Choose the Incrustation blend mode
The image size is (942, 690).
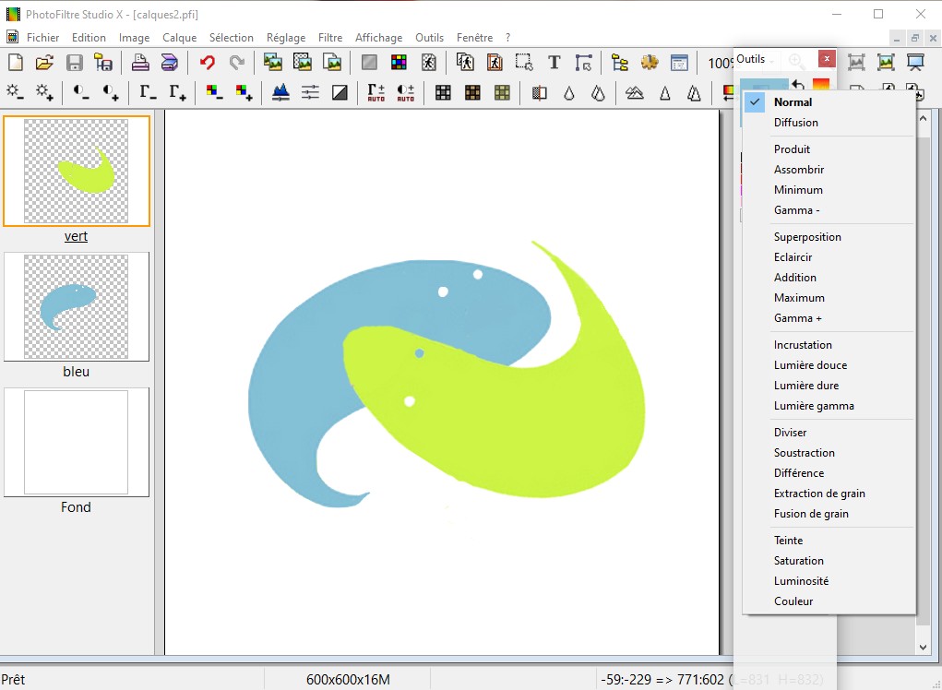click(x=829, y=345)
